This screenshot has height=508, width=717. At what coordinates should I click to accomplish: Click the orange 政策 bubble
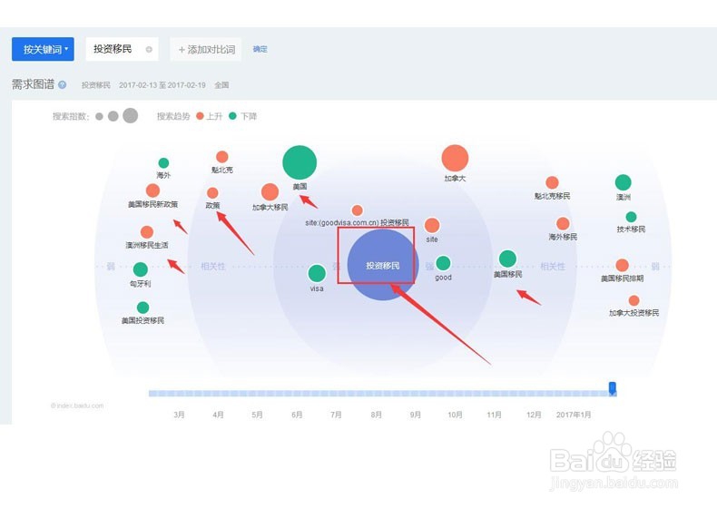212,193
